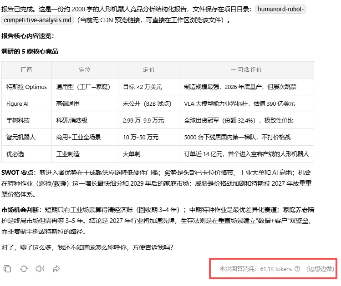Select the 智元机器人 table cell

pos(26,137)
